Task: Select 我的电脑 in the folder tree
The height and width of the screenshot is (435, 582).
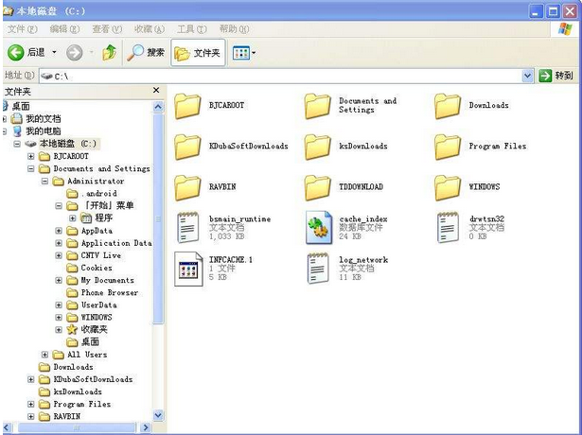Action: 43,131
